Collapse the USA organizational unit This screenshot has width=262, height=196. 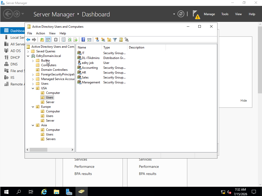tap(33, 88)
